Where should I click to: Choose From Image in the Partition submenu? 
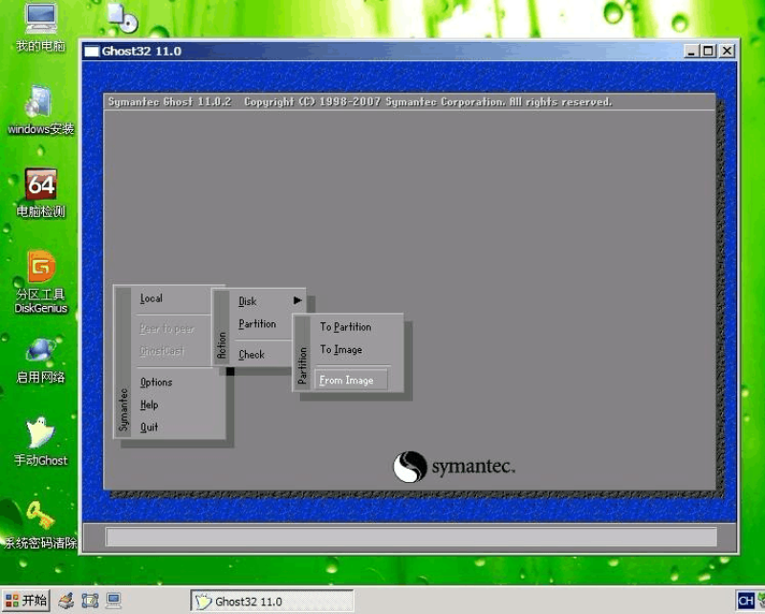(351, 381)
